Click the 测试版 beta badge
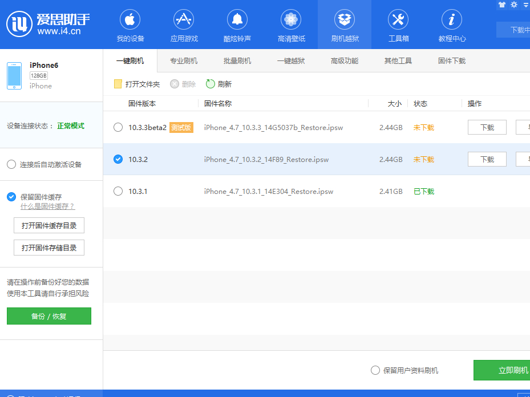 pyautogui.click(x=181, y=127)
